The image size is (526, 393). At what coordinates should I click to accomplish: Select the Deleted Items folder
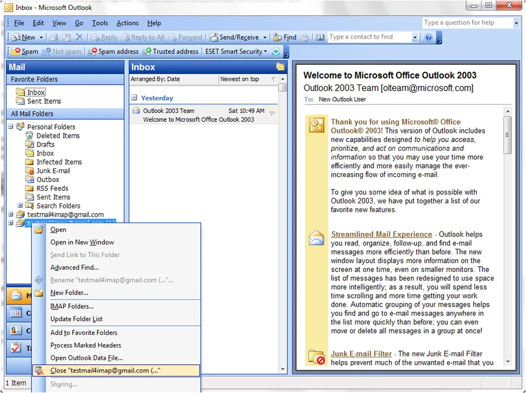click(x=58, y=136)
